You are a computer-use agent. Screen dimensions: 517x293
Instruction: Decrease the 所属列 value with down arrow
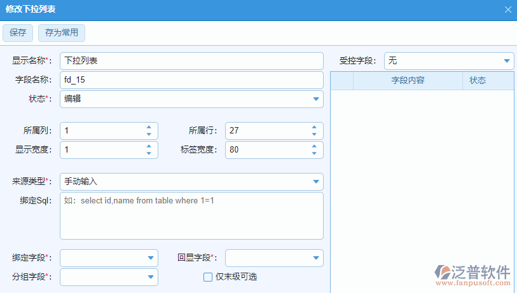tap(149, 134)
